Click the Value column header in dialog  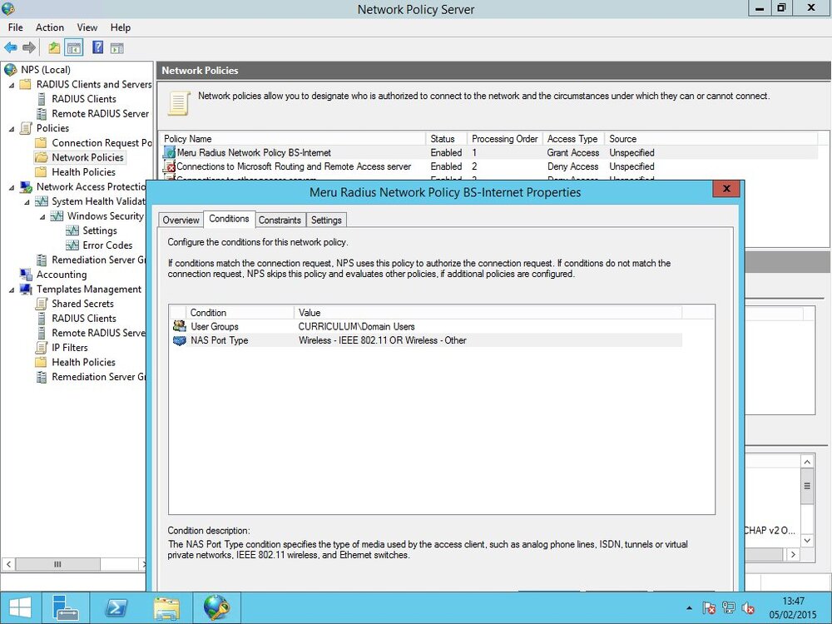[x=488, y=313]
